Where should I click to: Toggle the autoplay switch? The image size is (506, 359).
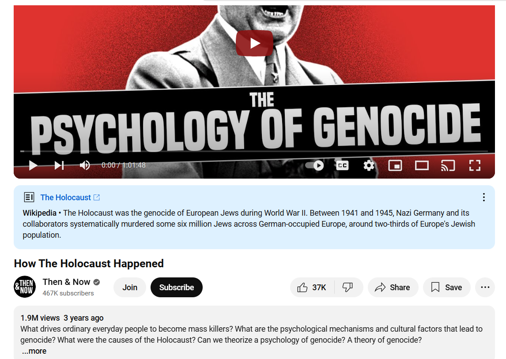pyautogui.click(x=315, y=165)
